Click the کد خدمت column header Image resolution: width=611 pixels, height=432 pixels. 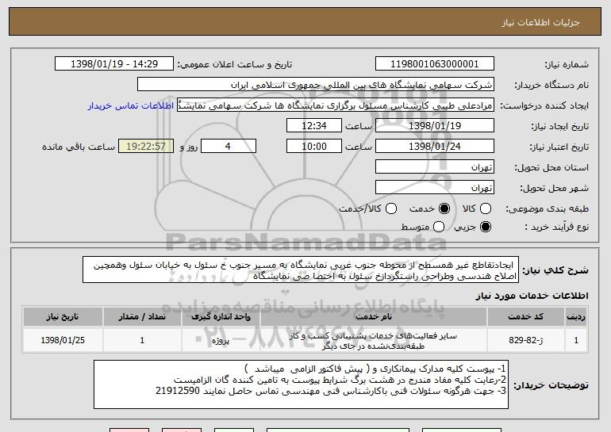click(x=526, y=317)
